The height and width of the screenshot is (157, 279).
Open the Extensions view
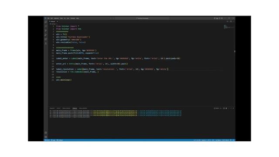pyautogui.click(x=46, y=39)
